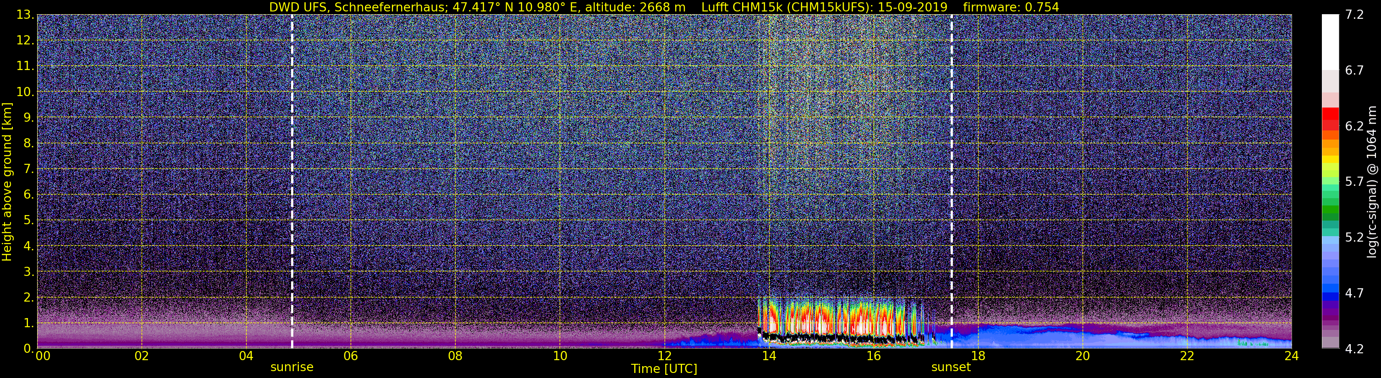Viewport: 1381px width, 378px height.
Task: Click the time axis tick 06
Action: pos(351,356)
